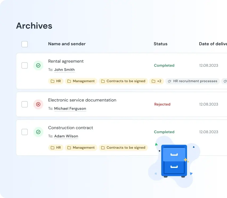Click the Archives page heading
This screenshot has width=227, height=198.
click(34, 26)
